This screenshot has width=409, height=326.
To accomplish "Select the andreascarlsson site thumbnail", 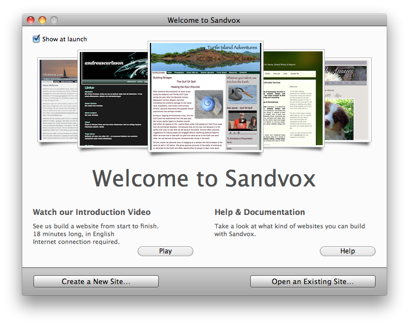I will [113, 99].
